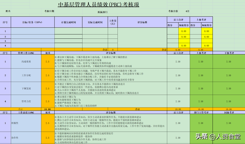
Task: Select the 积极性 cell
Action: tap(26, 123)
